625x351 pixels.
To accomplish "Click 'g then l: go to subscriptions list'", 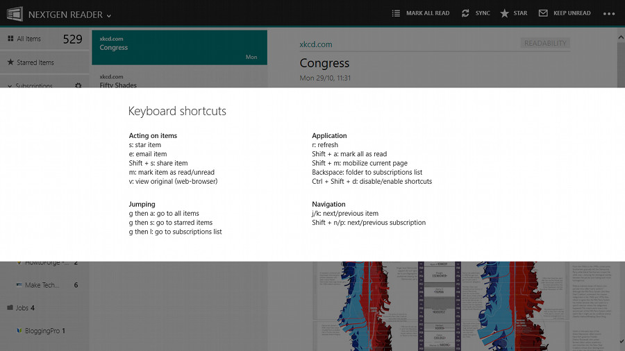I will pyautogui.click(x=176, y=232).
